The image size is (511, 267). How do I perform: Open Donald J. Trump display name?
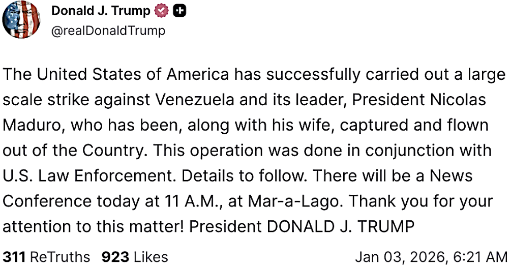tap(101, 11)
